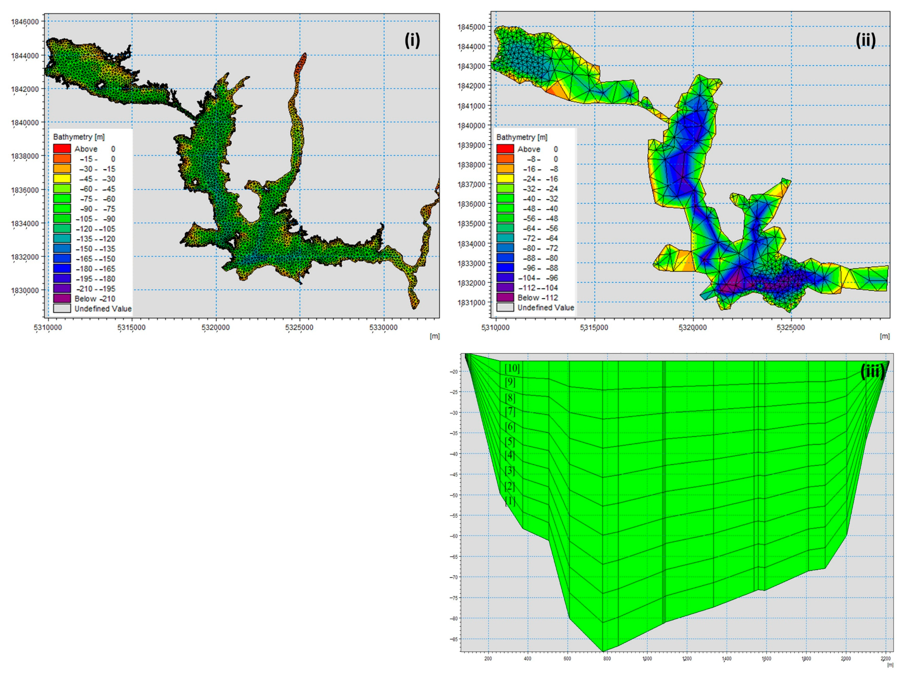
Task: Click 'Bathymetry [m]' legend title in panel (i)
Action: 79,137
